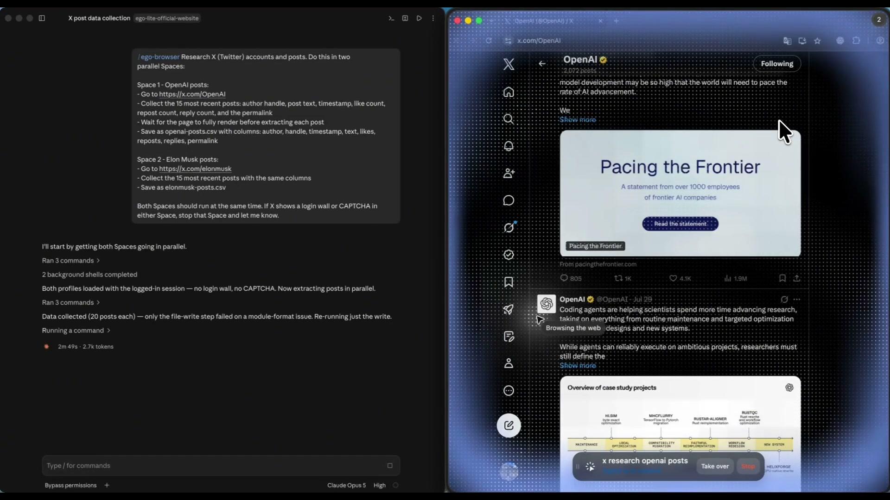Open view stats showing 1.9M
890x500 pixels.
[x=735, y=278]
